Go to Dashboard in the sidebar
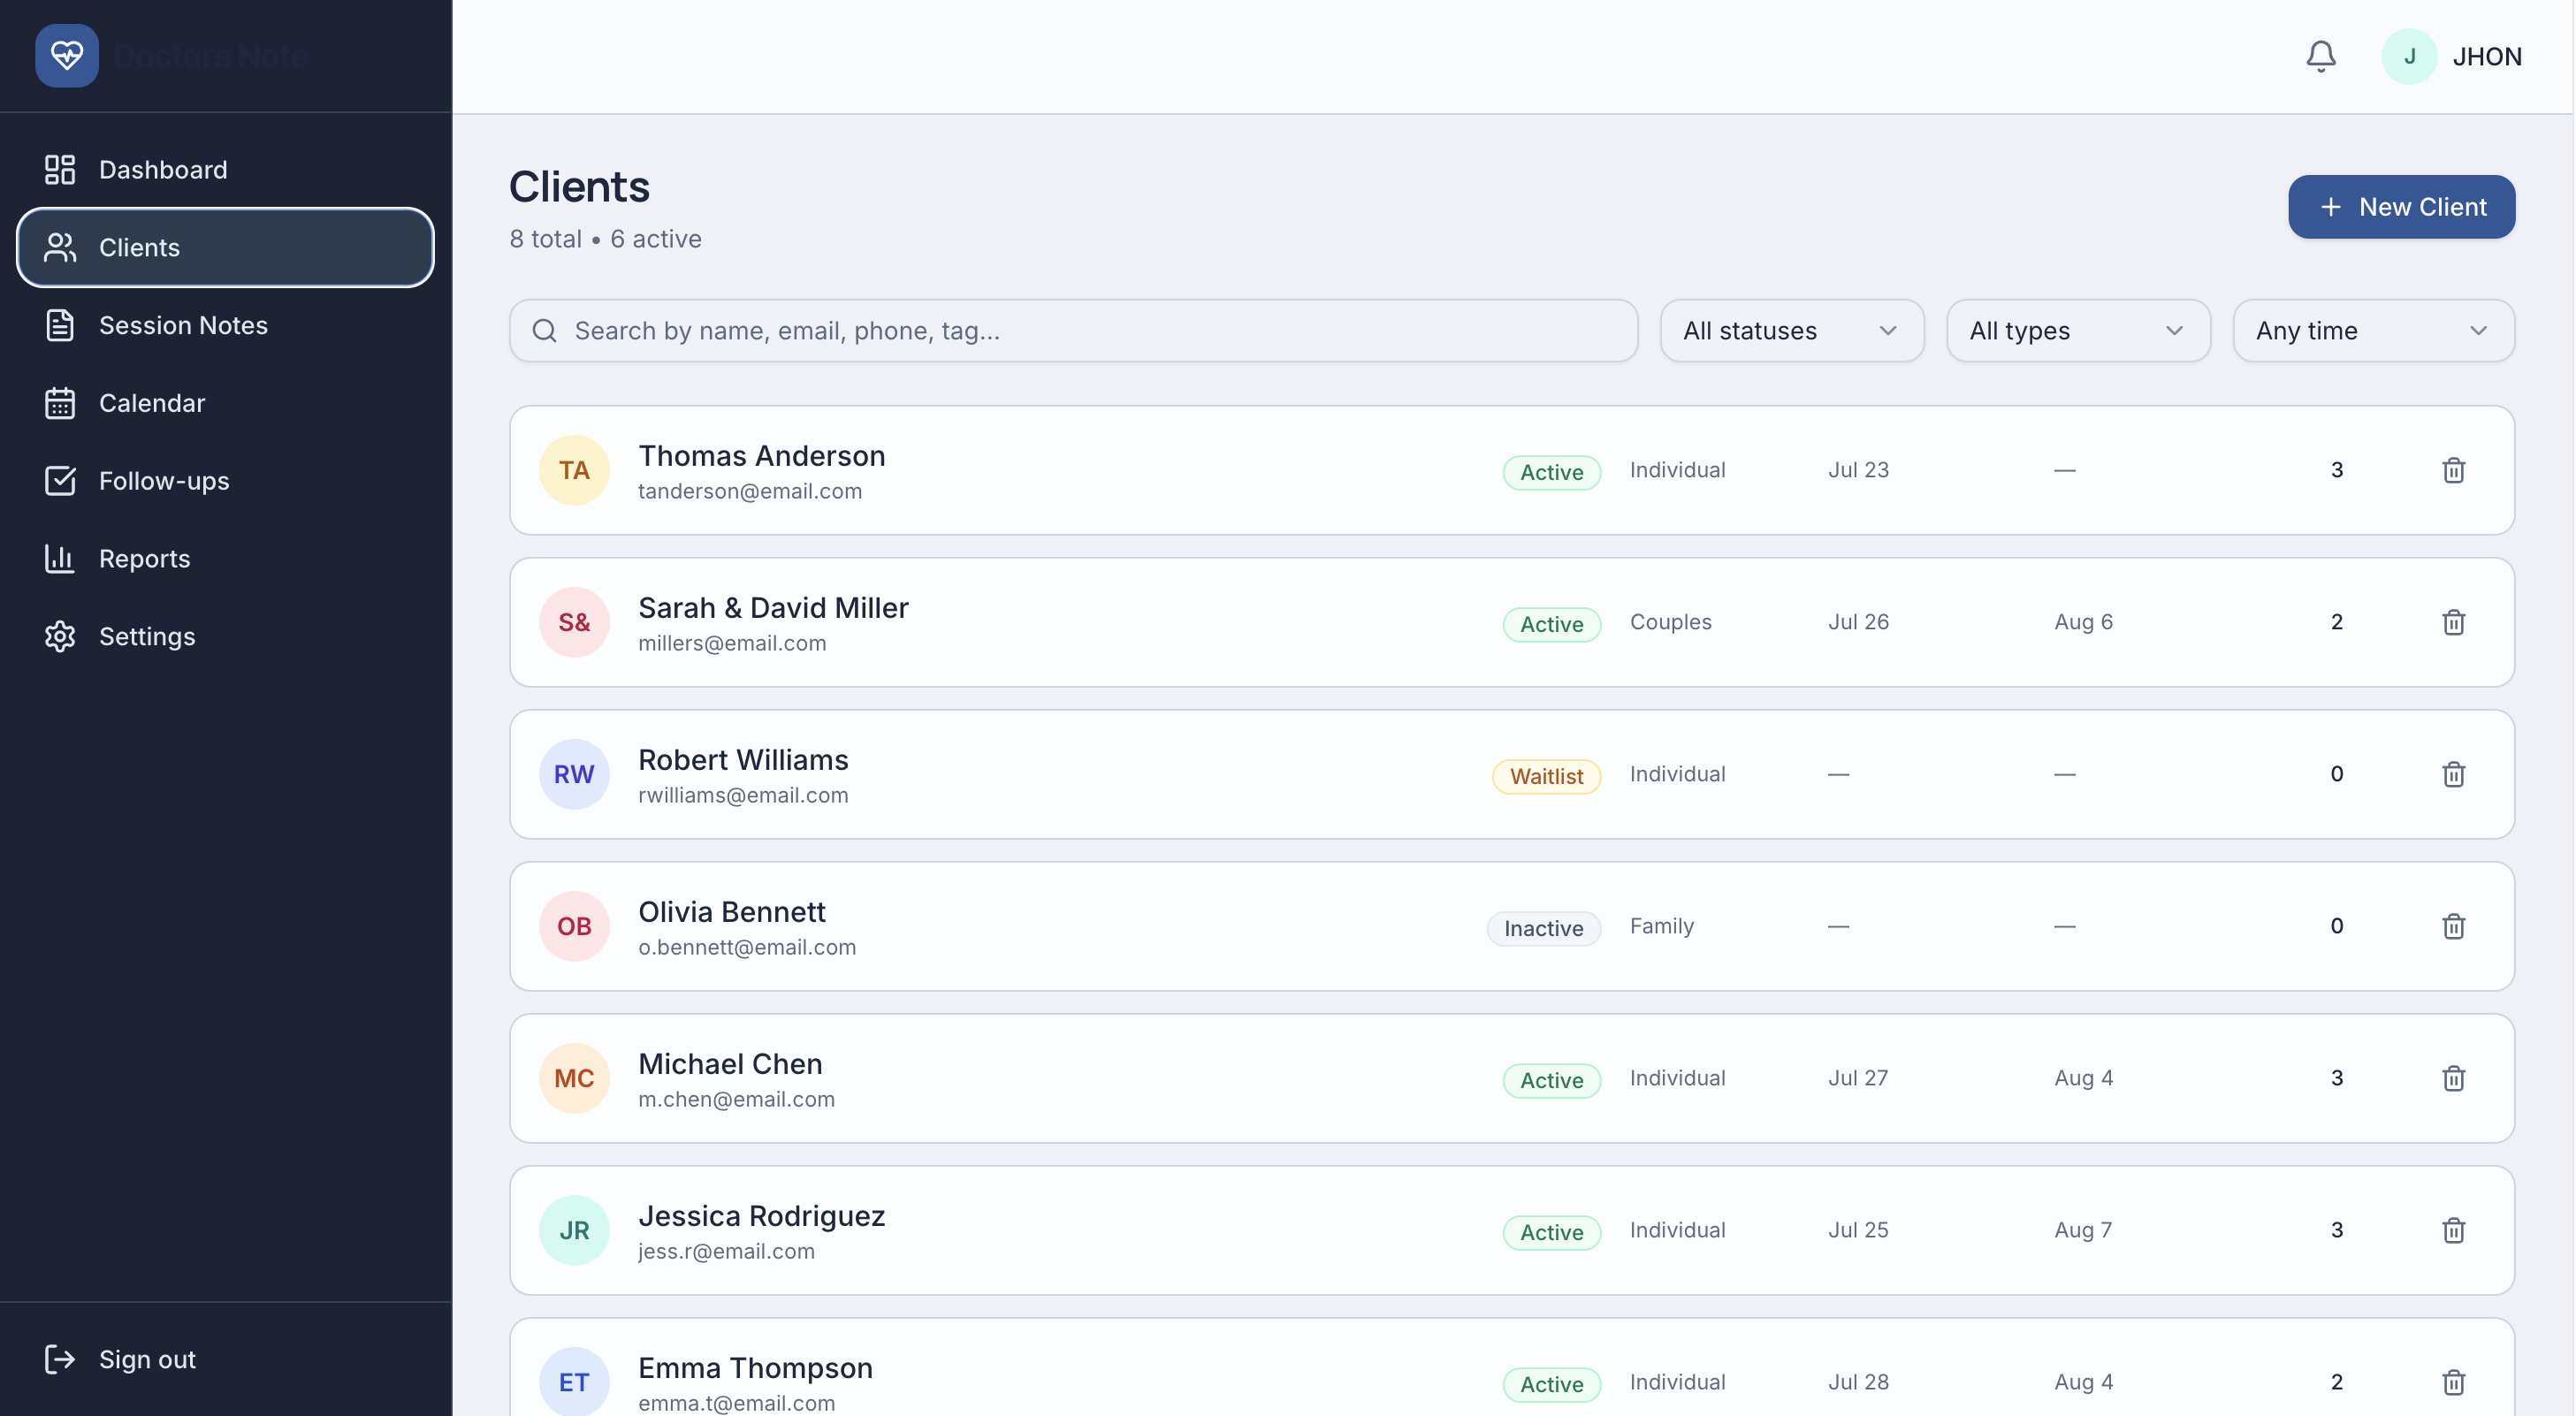Viewport: 2576px width, 1416px height. [225, 170]
